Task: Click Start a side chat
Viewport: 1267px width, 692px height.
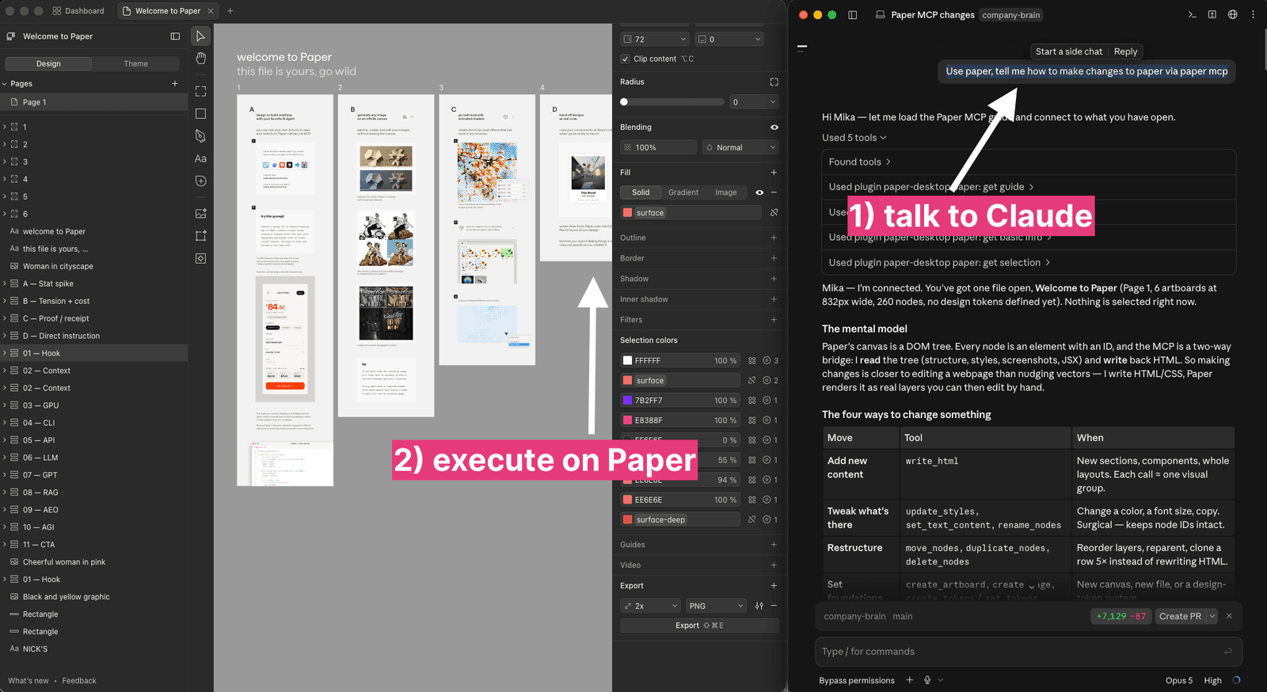Action: [1069, 51]
